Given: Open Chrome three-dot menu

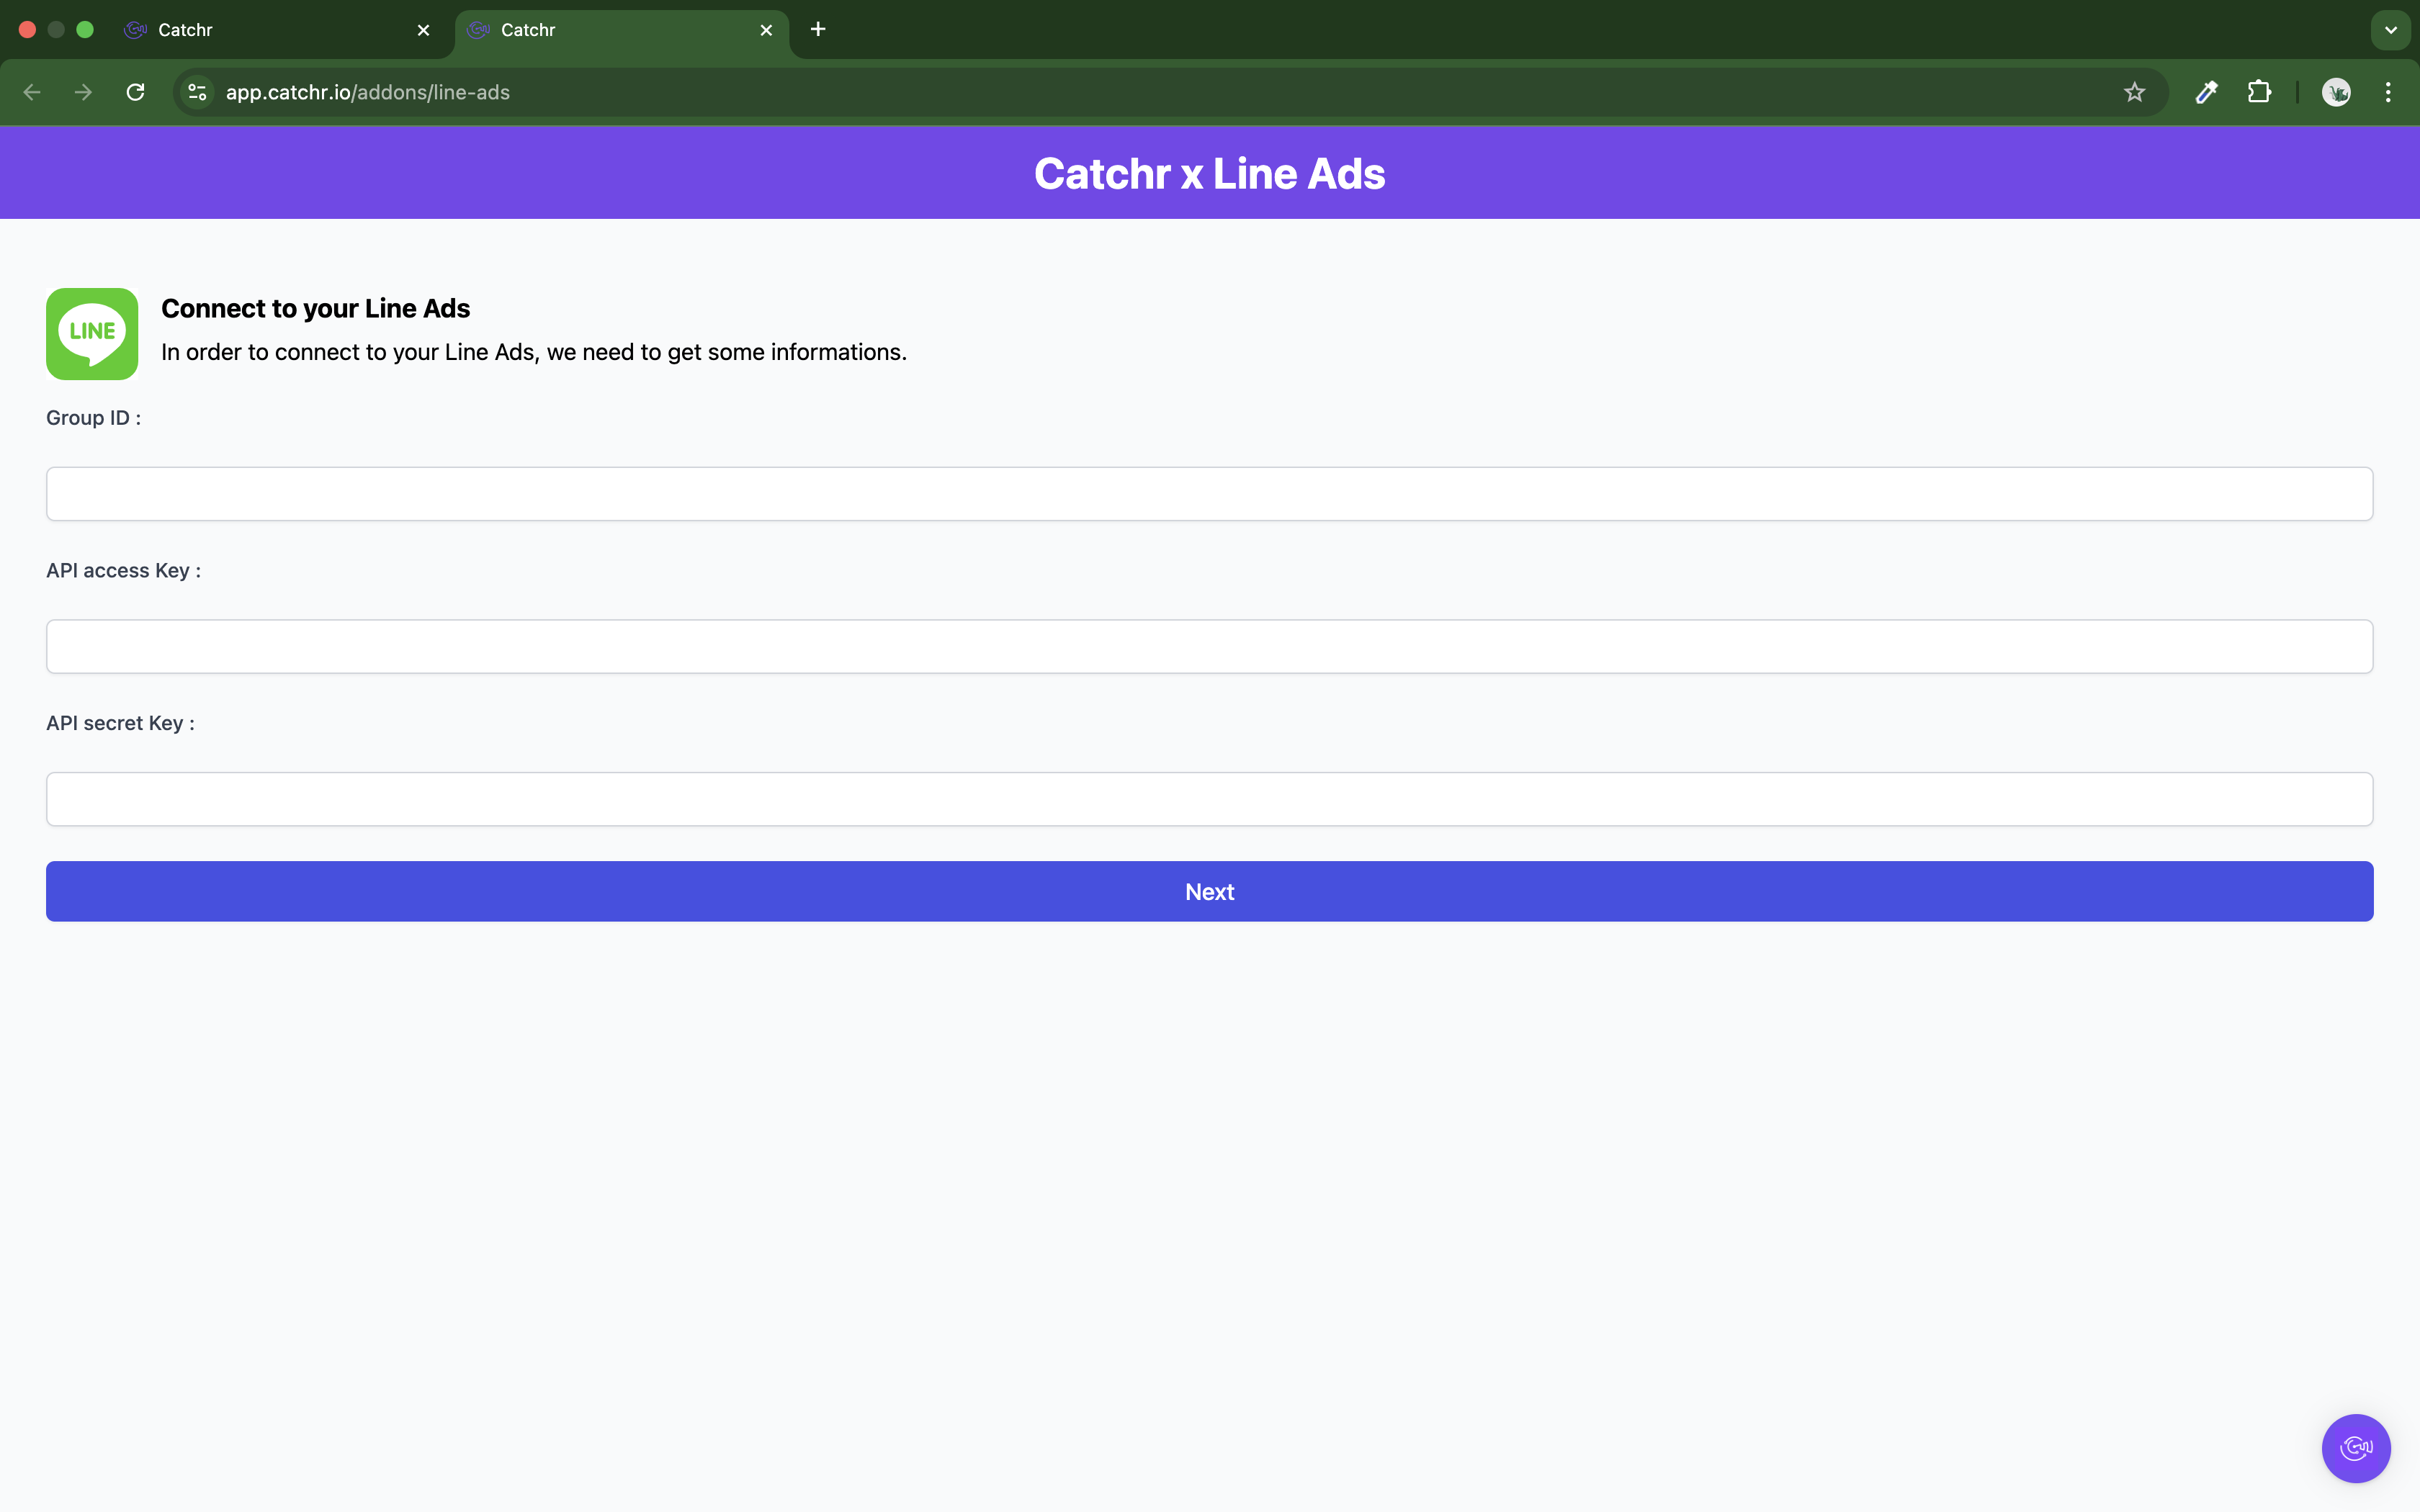Looking at the screenshot, I should coord(2388,92).
